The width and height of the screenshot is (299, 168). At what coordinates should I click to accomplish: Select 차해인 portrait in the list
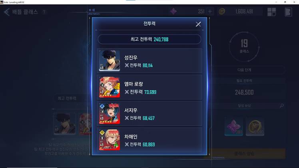click(110, 140)
